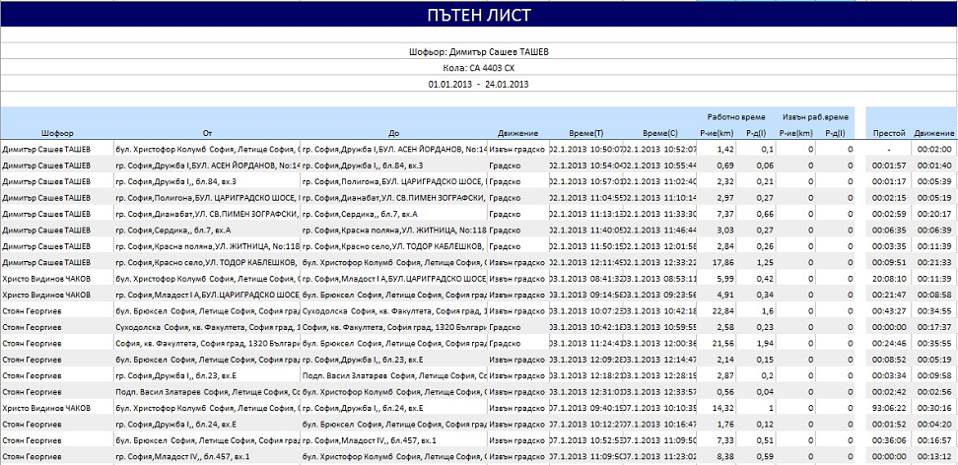The height and width of the screenshot is (465, 958).
Task: Click the date range 01.01.2013 - 24.01.2013
Action: [479, 85]
